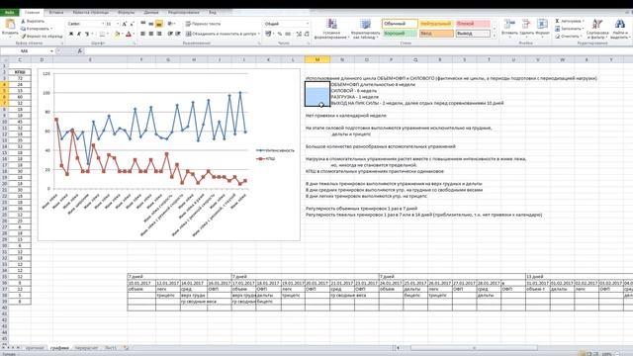Image resolution: width=633 pixels, height=356 pixels.
Task: Click the decrease decimal button
Action: tap(307, 34)
